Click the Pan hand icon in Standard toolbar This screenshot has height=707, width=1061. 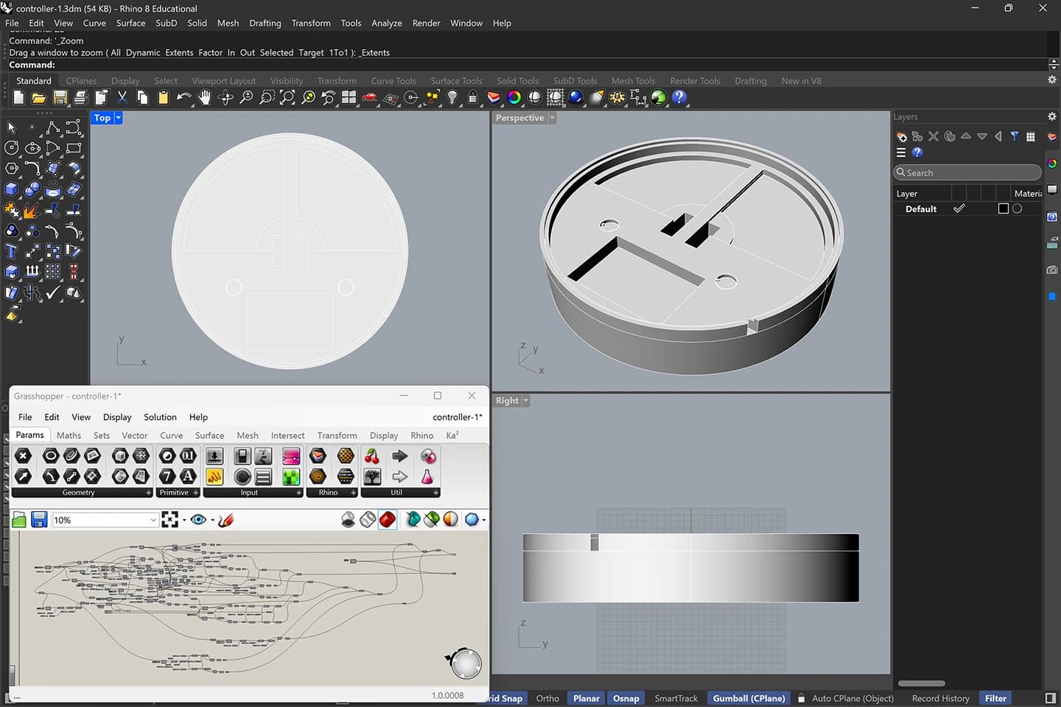[204, 97]
